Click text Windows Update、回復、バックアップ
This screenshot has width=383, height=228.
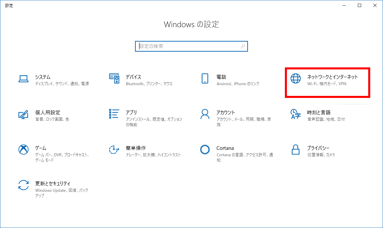(62, 193)
